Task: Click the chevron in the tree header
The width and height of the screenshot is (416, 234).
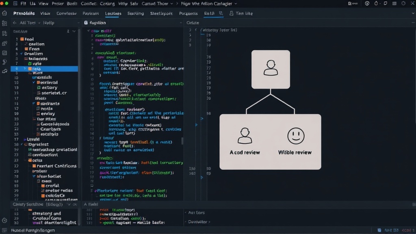Action: (x=74, y=31)
